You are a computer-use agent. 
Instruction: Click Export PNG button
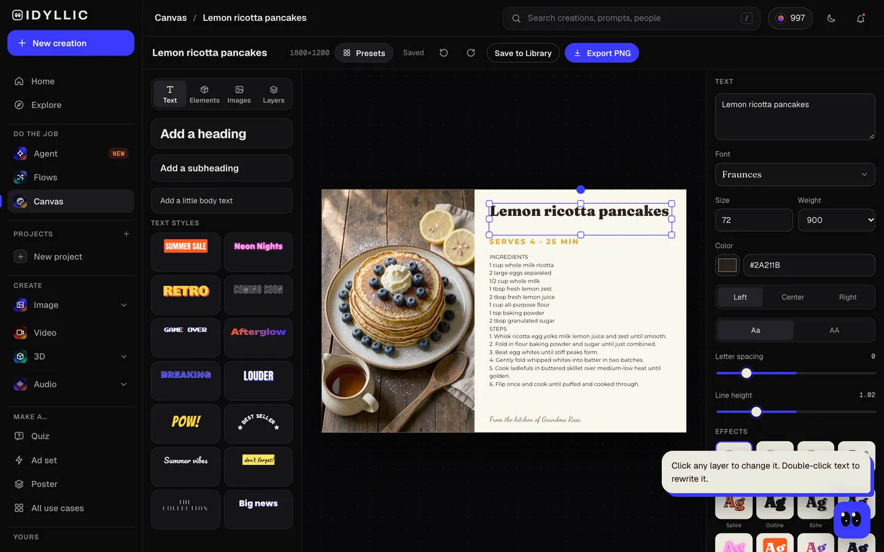602,53
